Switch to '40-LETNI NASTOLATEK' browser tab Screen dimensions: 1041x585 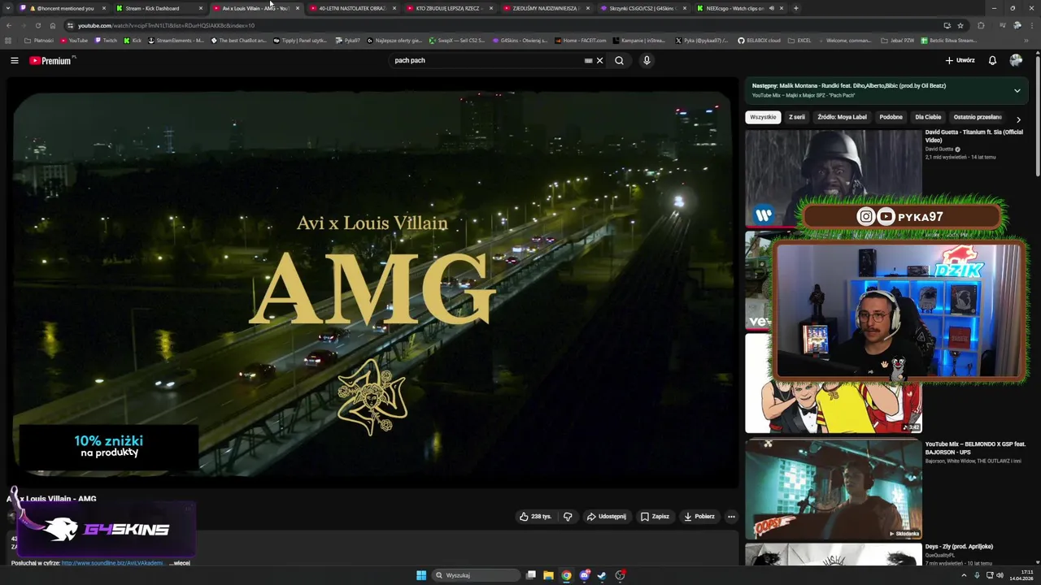coord(352,8)
